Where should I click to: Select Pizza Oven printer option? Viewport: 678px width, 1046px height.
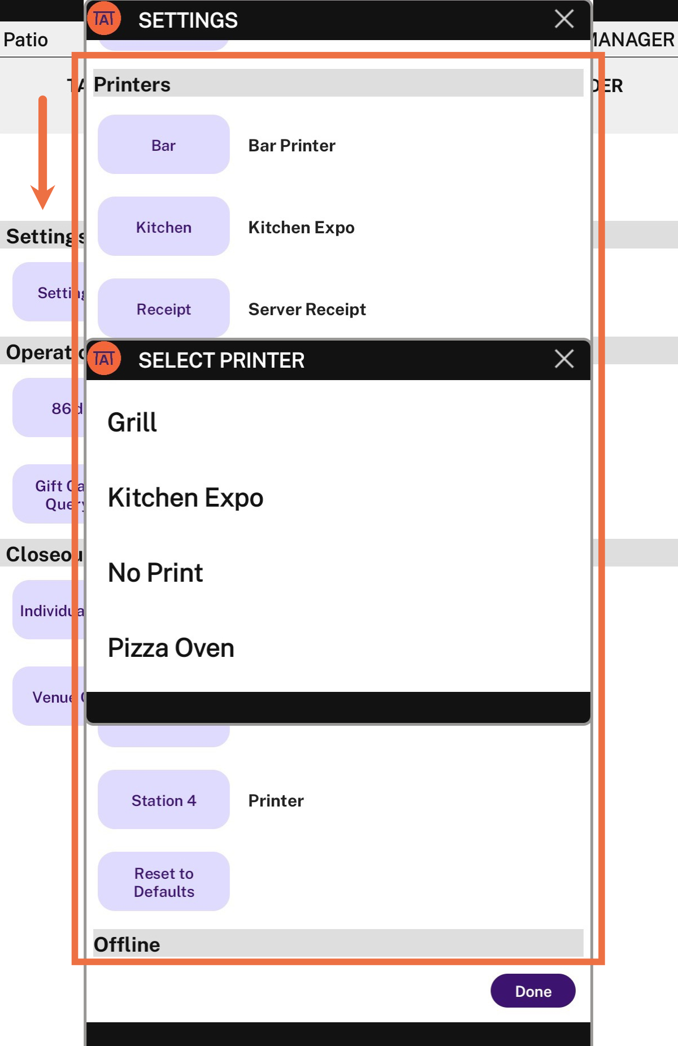[x=171, y=648]
